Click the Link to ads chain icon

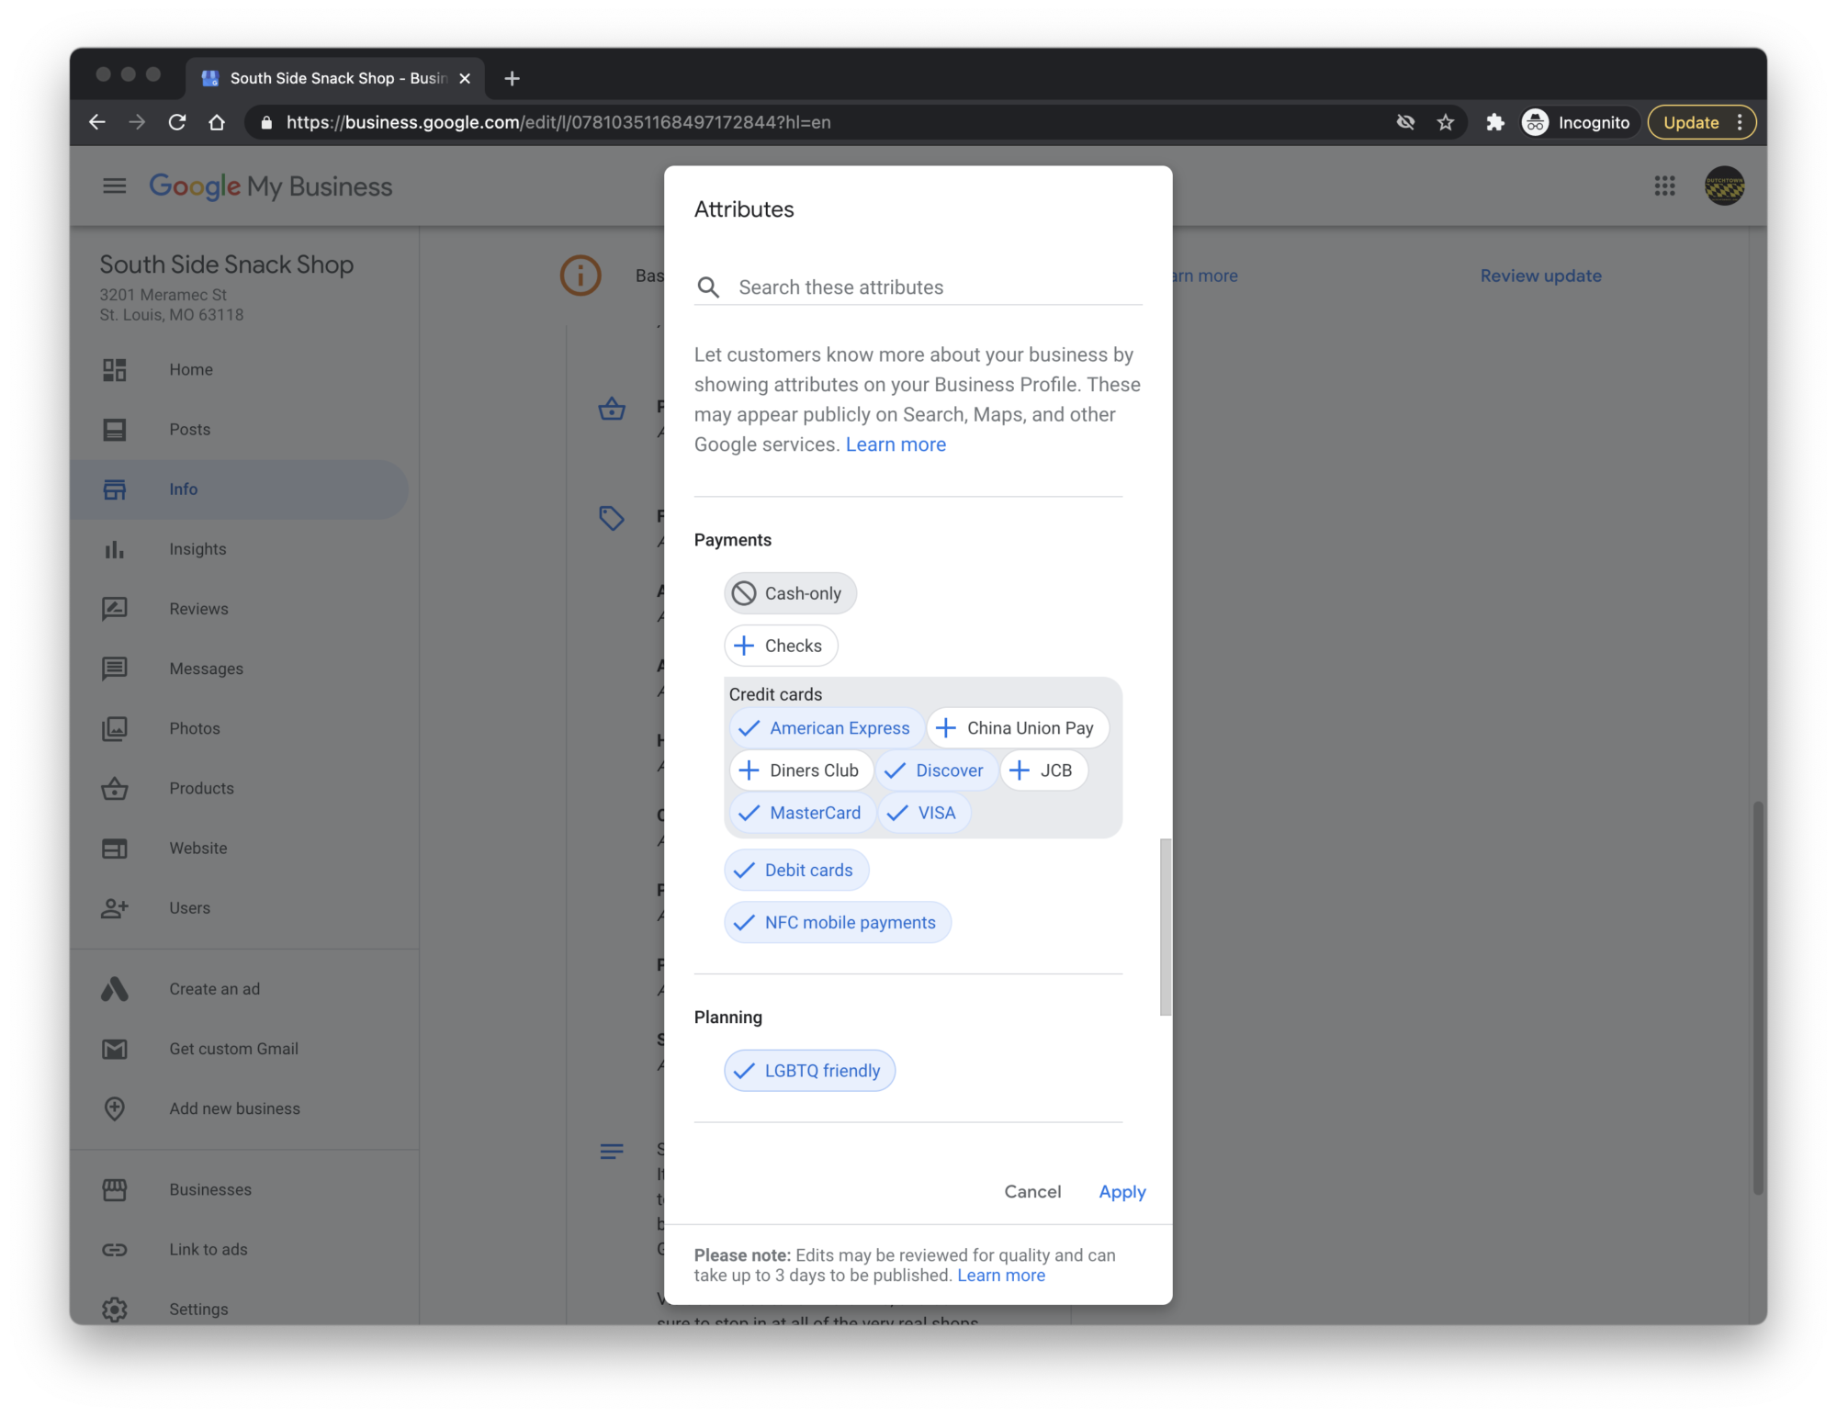(114, 1250)
